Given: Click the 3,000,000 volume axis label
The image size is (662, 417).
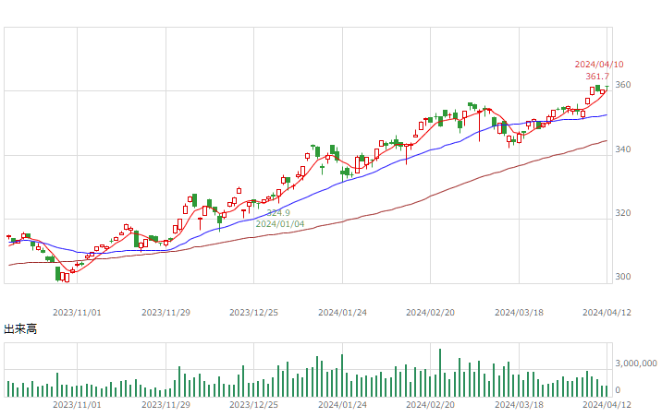Looking at the screenshot, I should point(636,363).
